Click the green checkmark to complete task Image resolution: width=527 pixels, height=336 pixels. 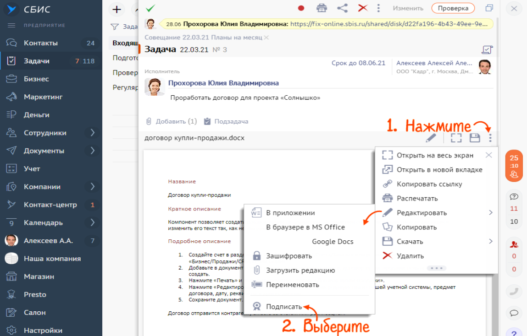(150, 8)
